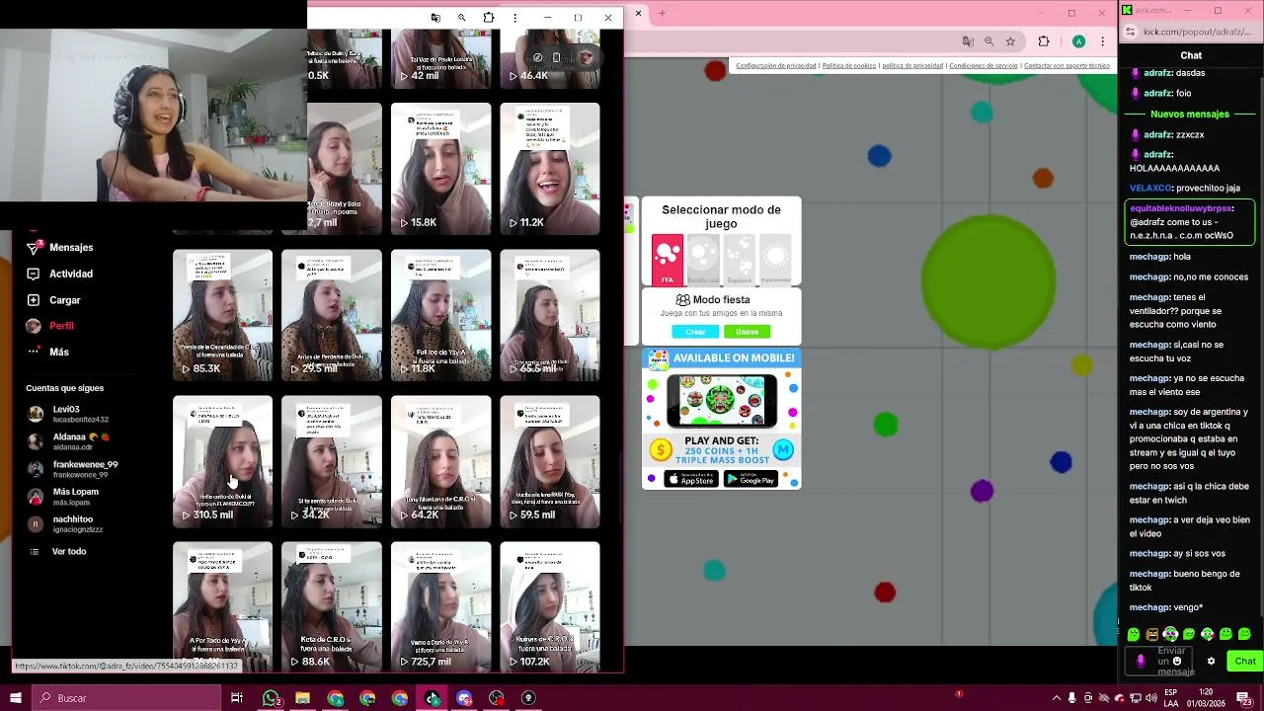Open profile avatar A in game browser
This screenshot has height=711, width=1264.
(x=1079, y=41)
